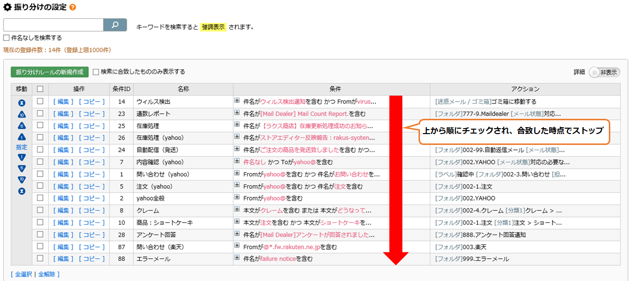Enable 件名なしを検索する checkbox
Screen dimensions: 631x281
pos(6,37)
